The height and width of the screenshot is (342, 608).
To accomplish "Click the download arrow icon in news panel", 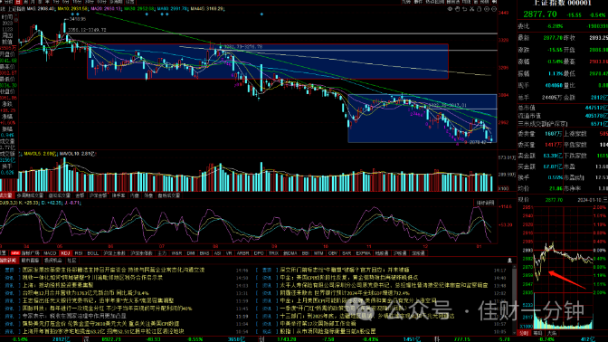I will click(x=509, y=261).
